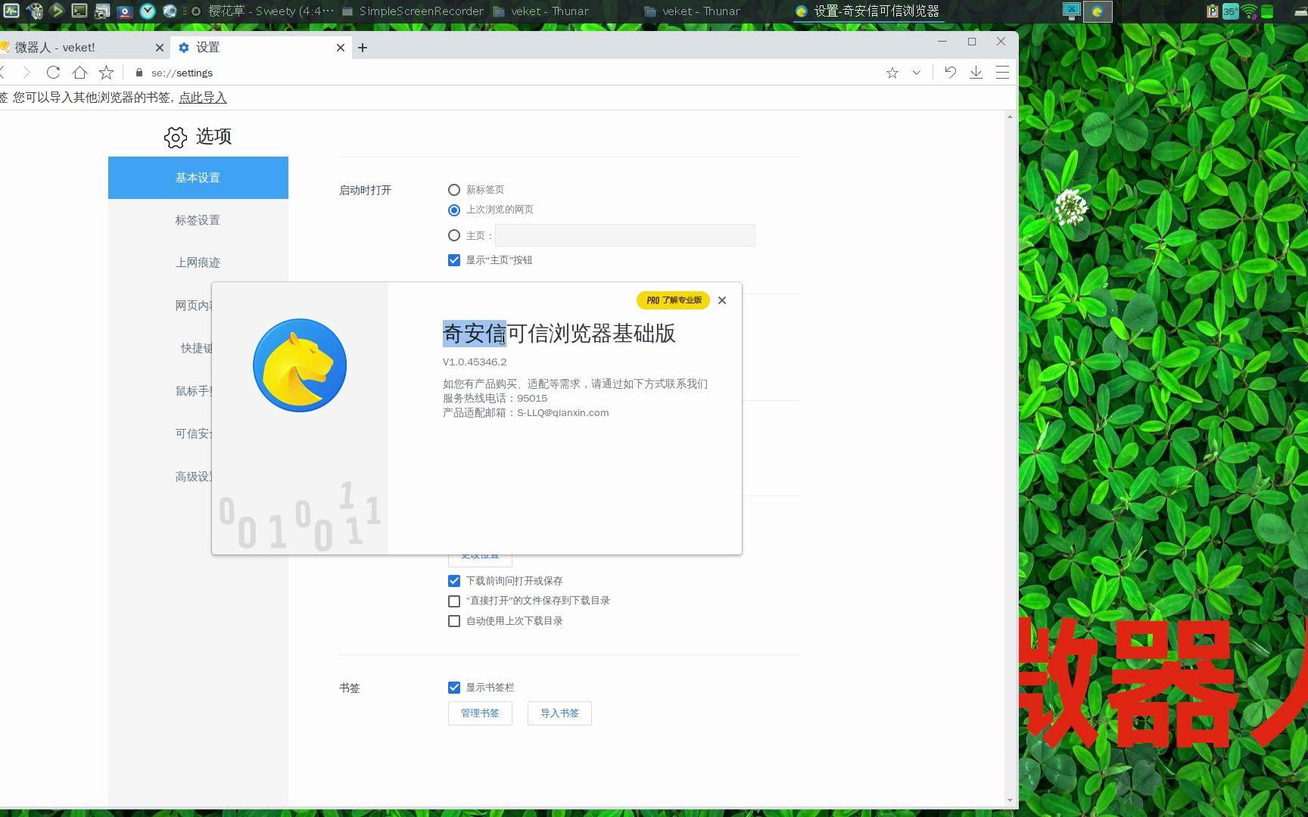The width and height of the screenshot is (1308, 817).
Task: Close the 设置 tab
Action: 341,48
